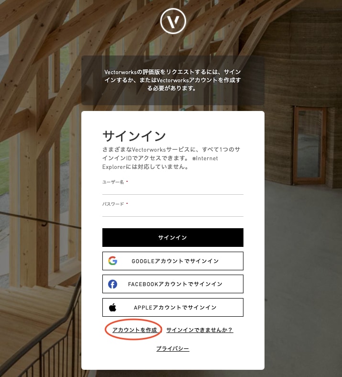Sign in via GOOGLEアカウントでサインイン text
Image resolution: width=342 pixels, height=377 pixels.
point(175,261)
